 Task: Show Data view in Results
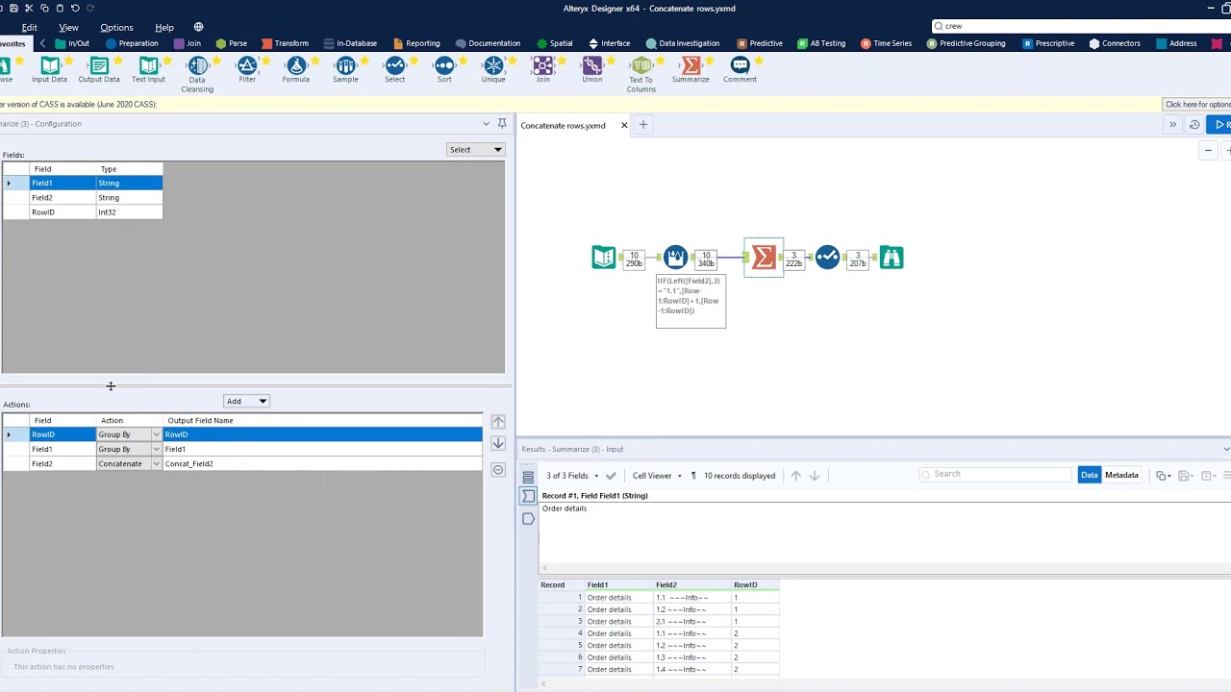click(x=1090, y=475)
